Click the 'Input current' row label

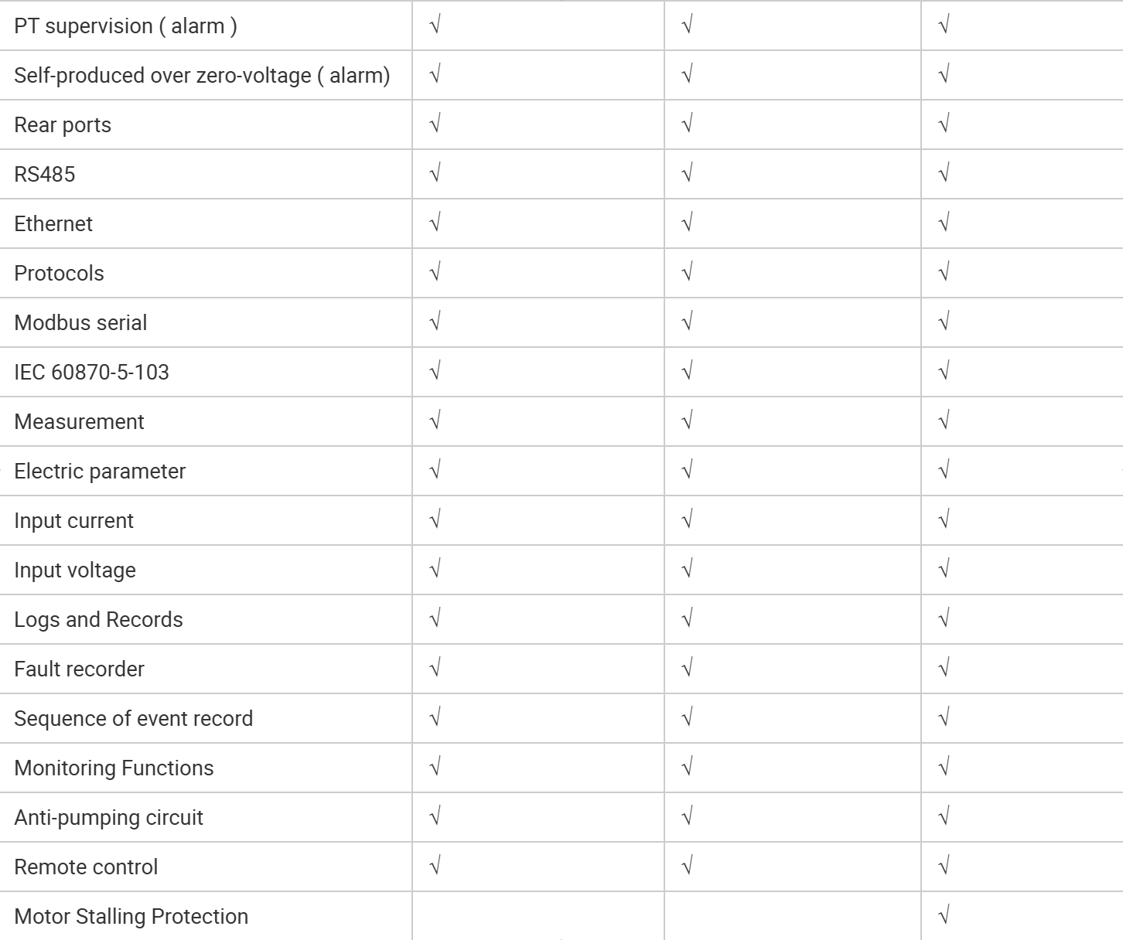(x=73, y=521)
